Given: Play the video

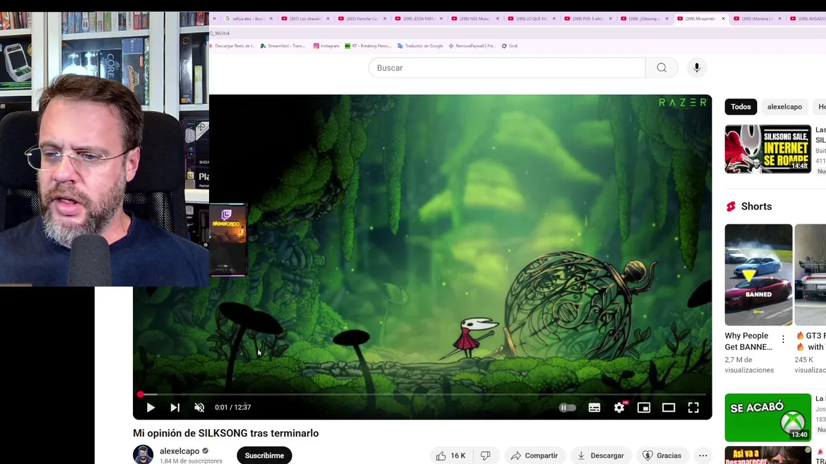Looking at the screenshot, I should pos(150,407).
